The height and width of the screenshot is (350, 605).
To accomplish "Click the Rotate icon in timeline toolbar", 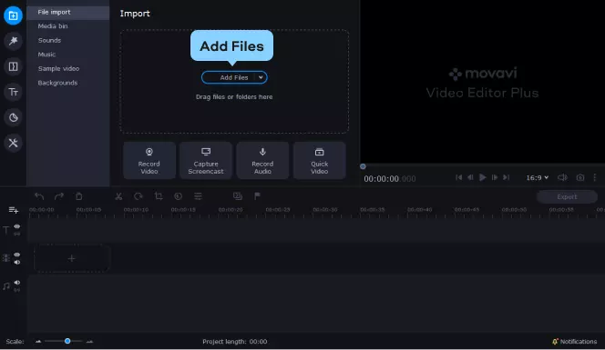I will [138, 196].
